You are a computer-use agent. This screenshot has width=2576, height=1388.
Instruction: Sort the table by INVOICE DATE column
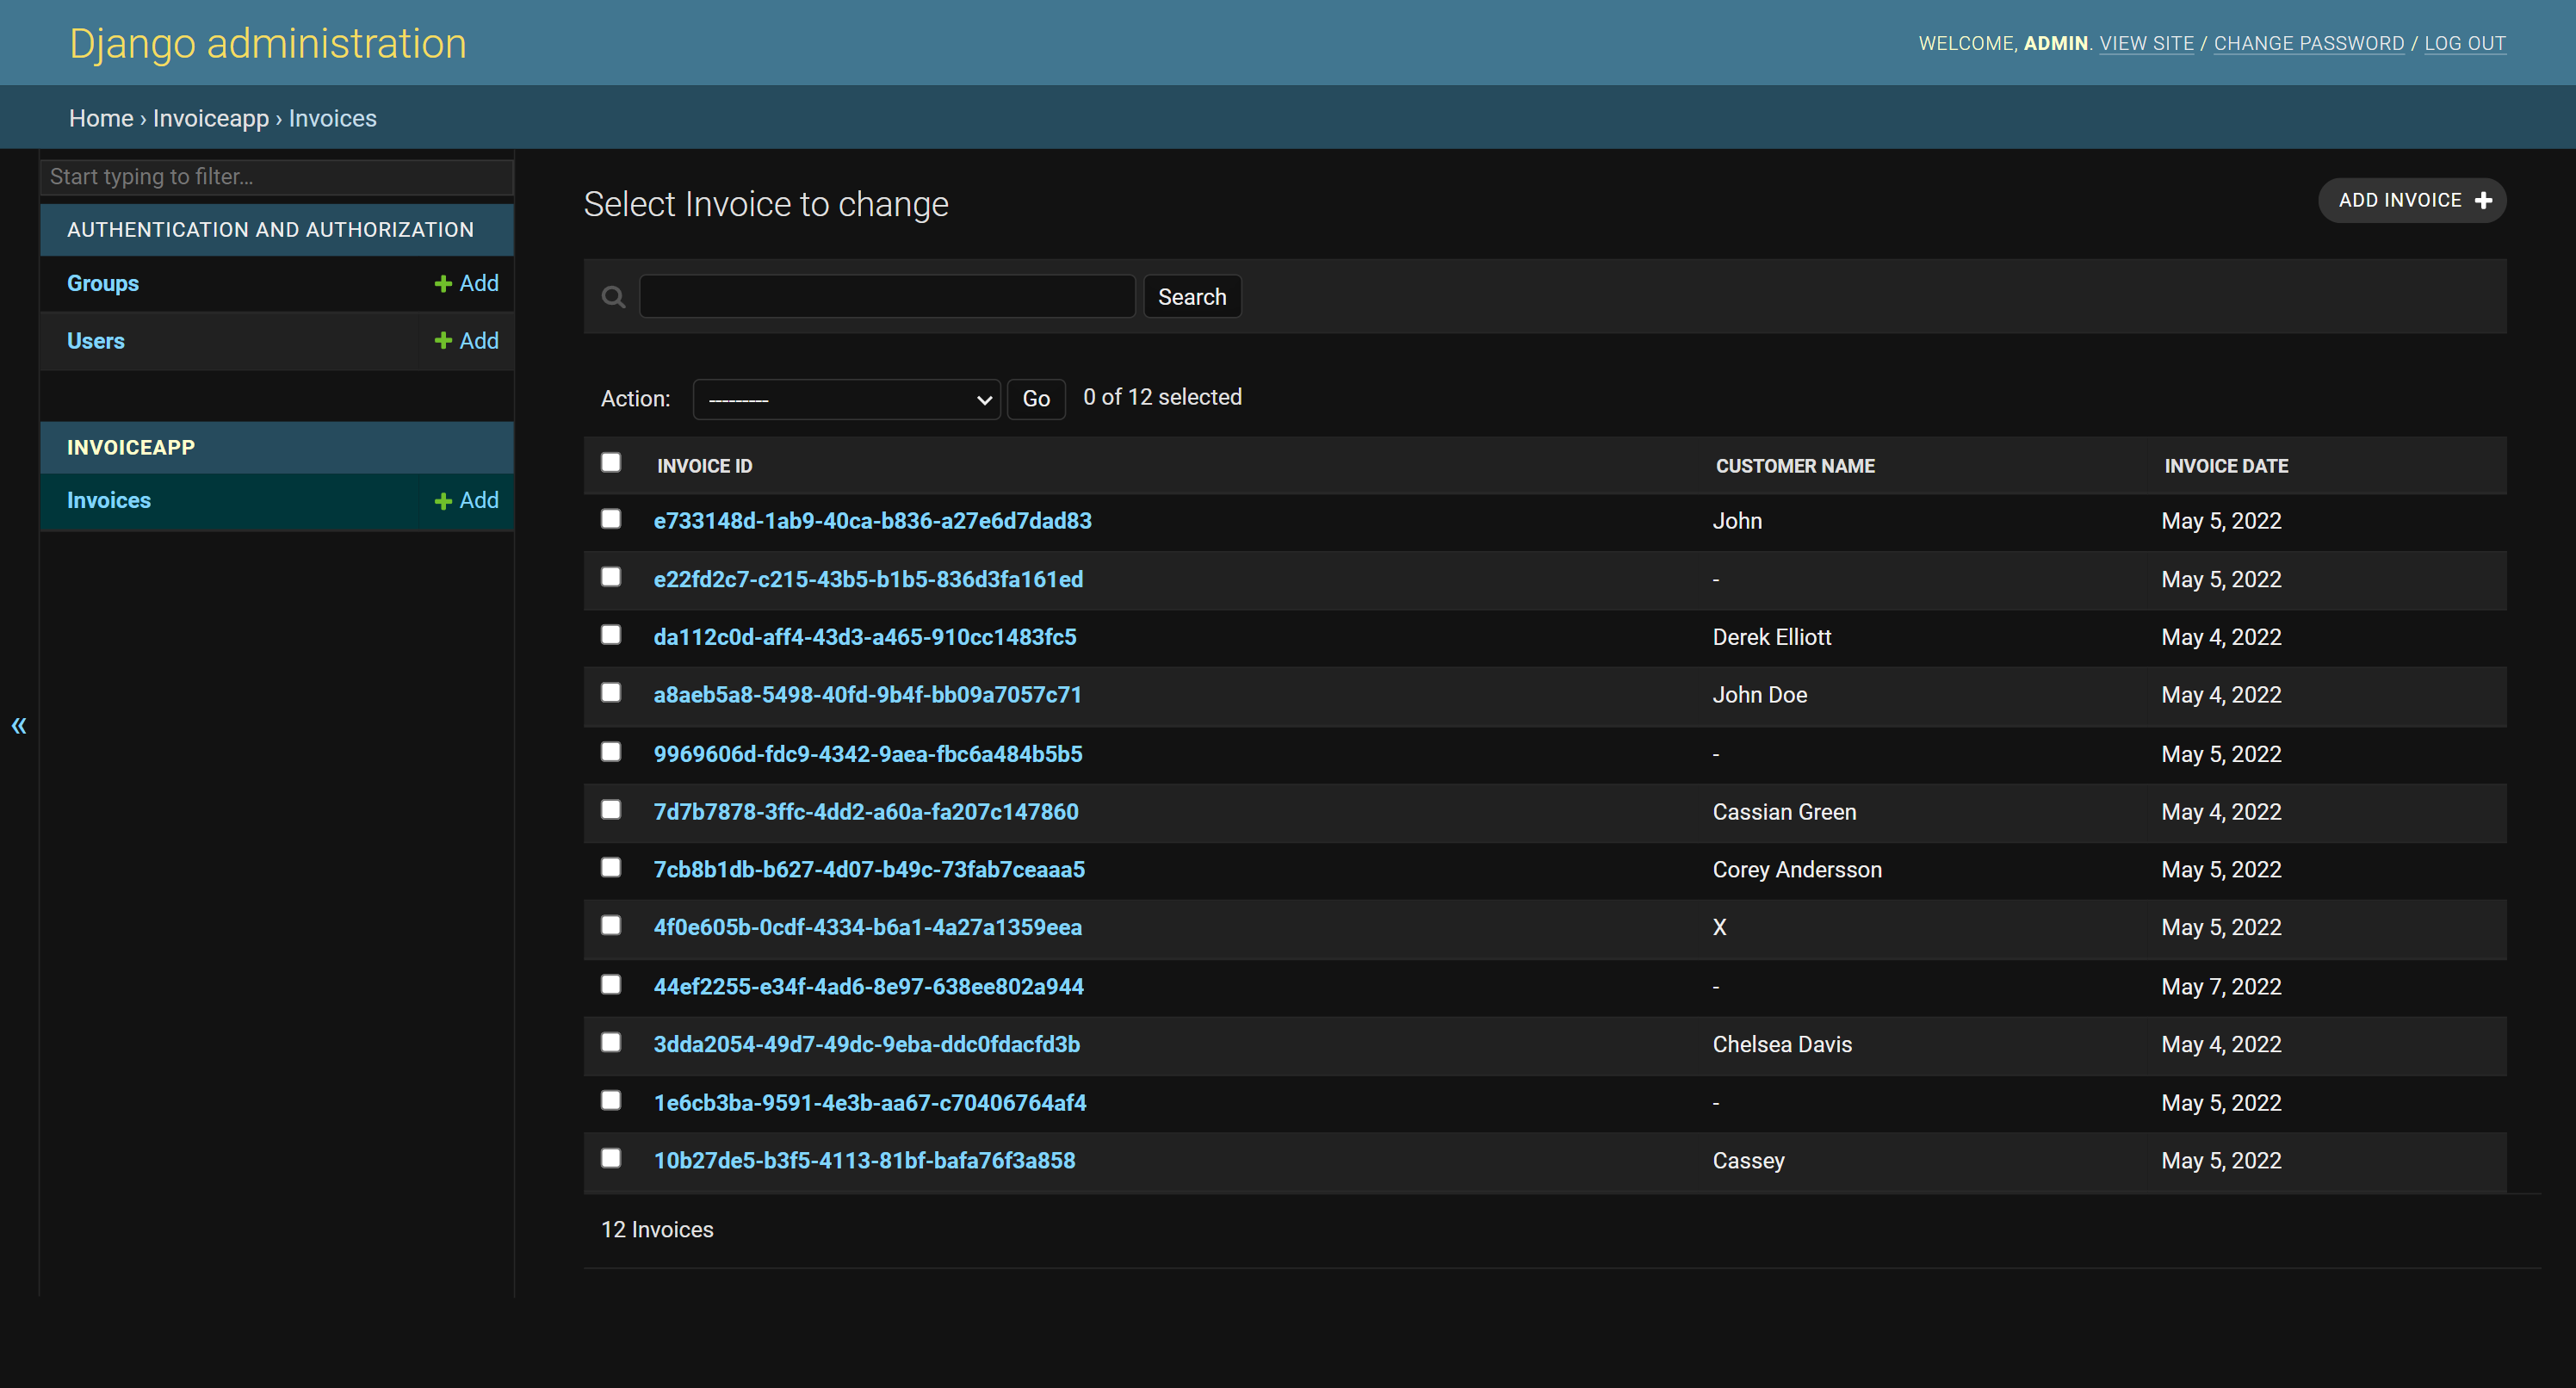point(2226,465)
